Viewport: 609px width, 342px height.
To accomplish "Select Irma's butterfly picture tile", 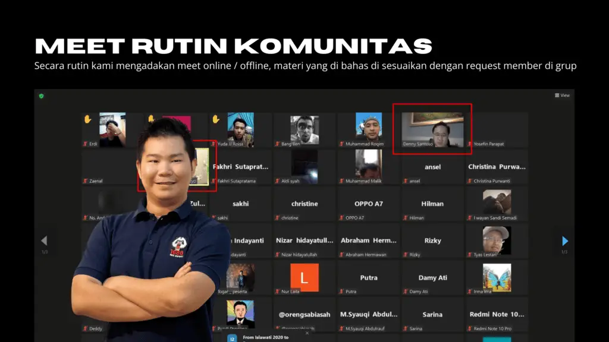I will 497,278.
